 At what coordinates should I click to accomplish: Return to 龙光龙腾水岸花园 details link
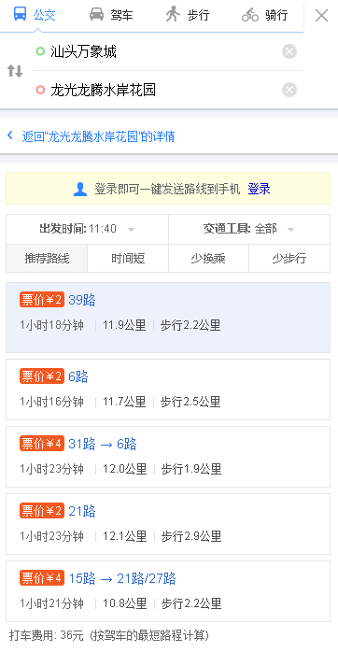tap(99, 136)
